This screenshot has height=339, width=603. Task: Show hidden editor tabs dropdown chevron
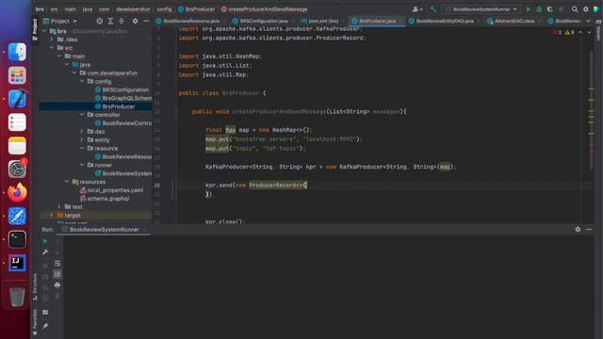click(588, 21)
